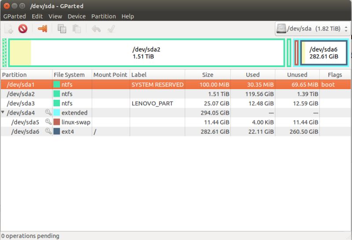Click the SYSTEM RESERVED label cell
Viewport: 352px width, 240px height.
(157, 85)
